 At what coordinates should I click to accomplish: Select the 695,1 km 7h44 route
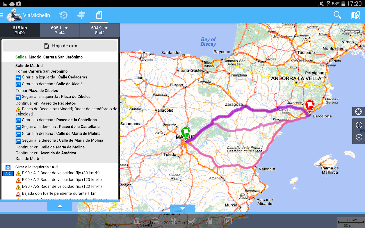coord(60,30)
